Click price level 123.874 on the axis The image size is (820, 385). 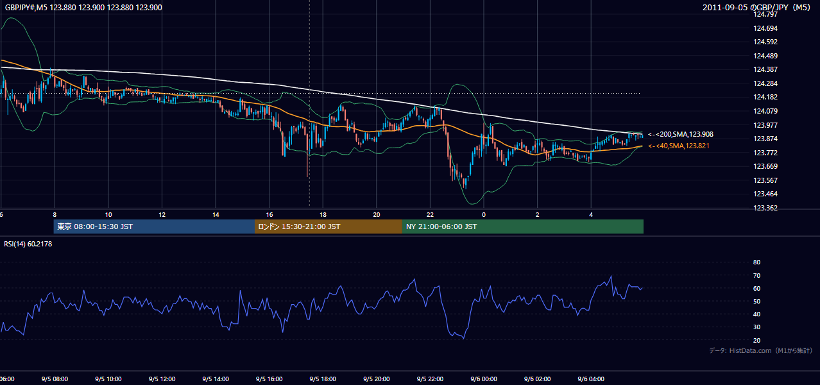pos(765,139)
